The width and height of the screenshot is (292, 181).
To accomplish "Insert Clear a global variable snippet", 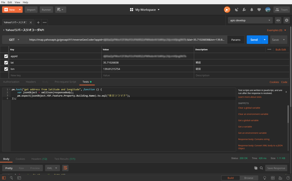I will [249, 108].
